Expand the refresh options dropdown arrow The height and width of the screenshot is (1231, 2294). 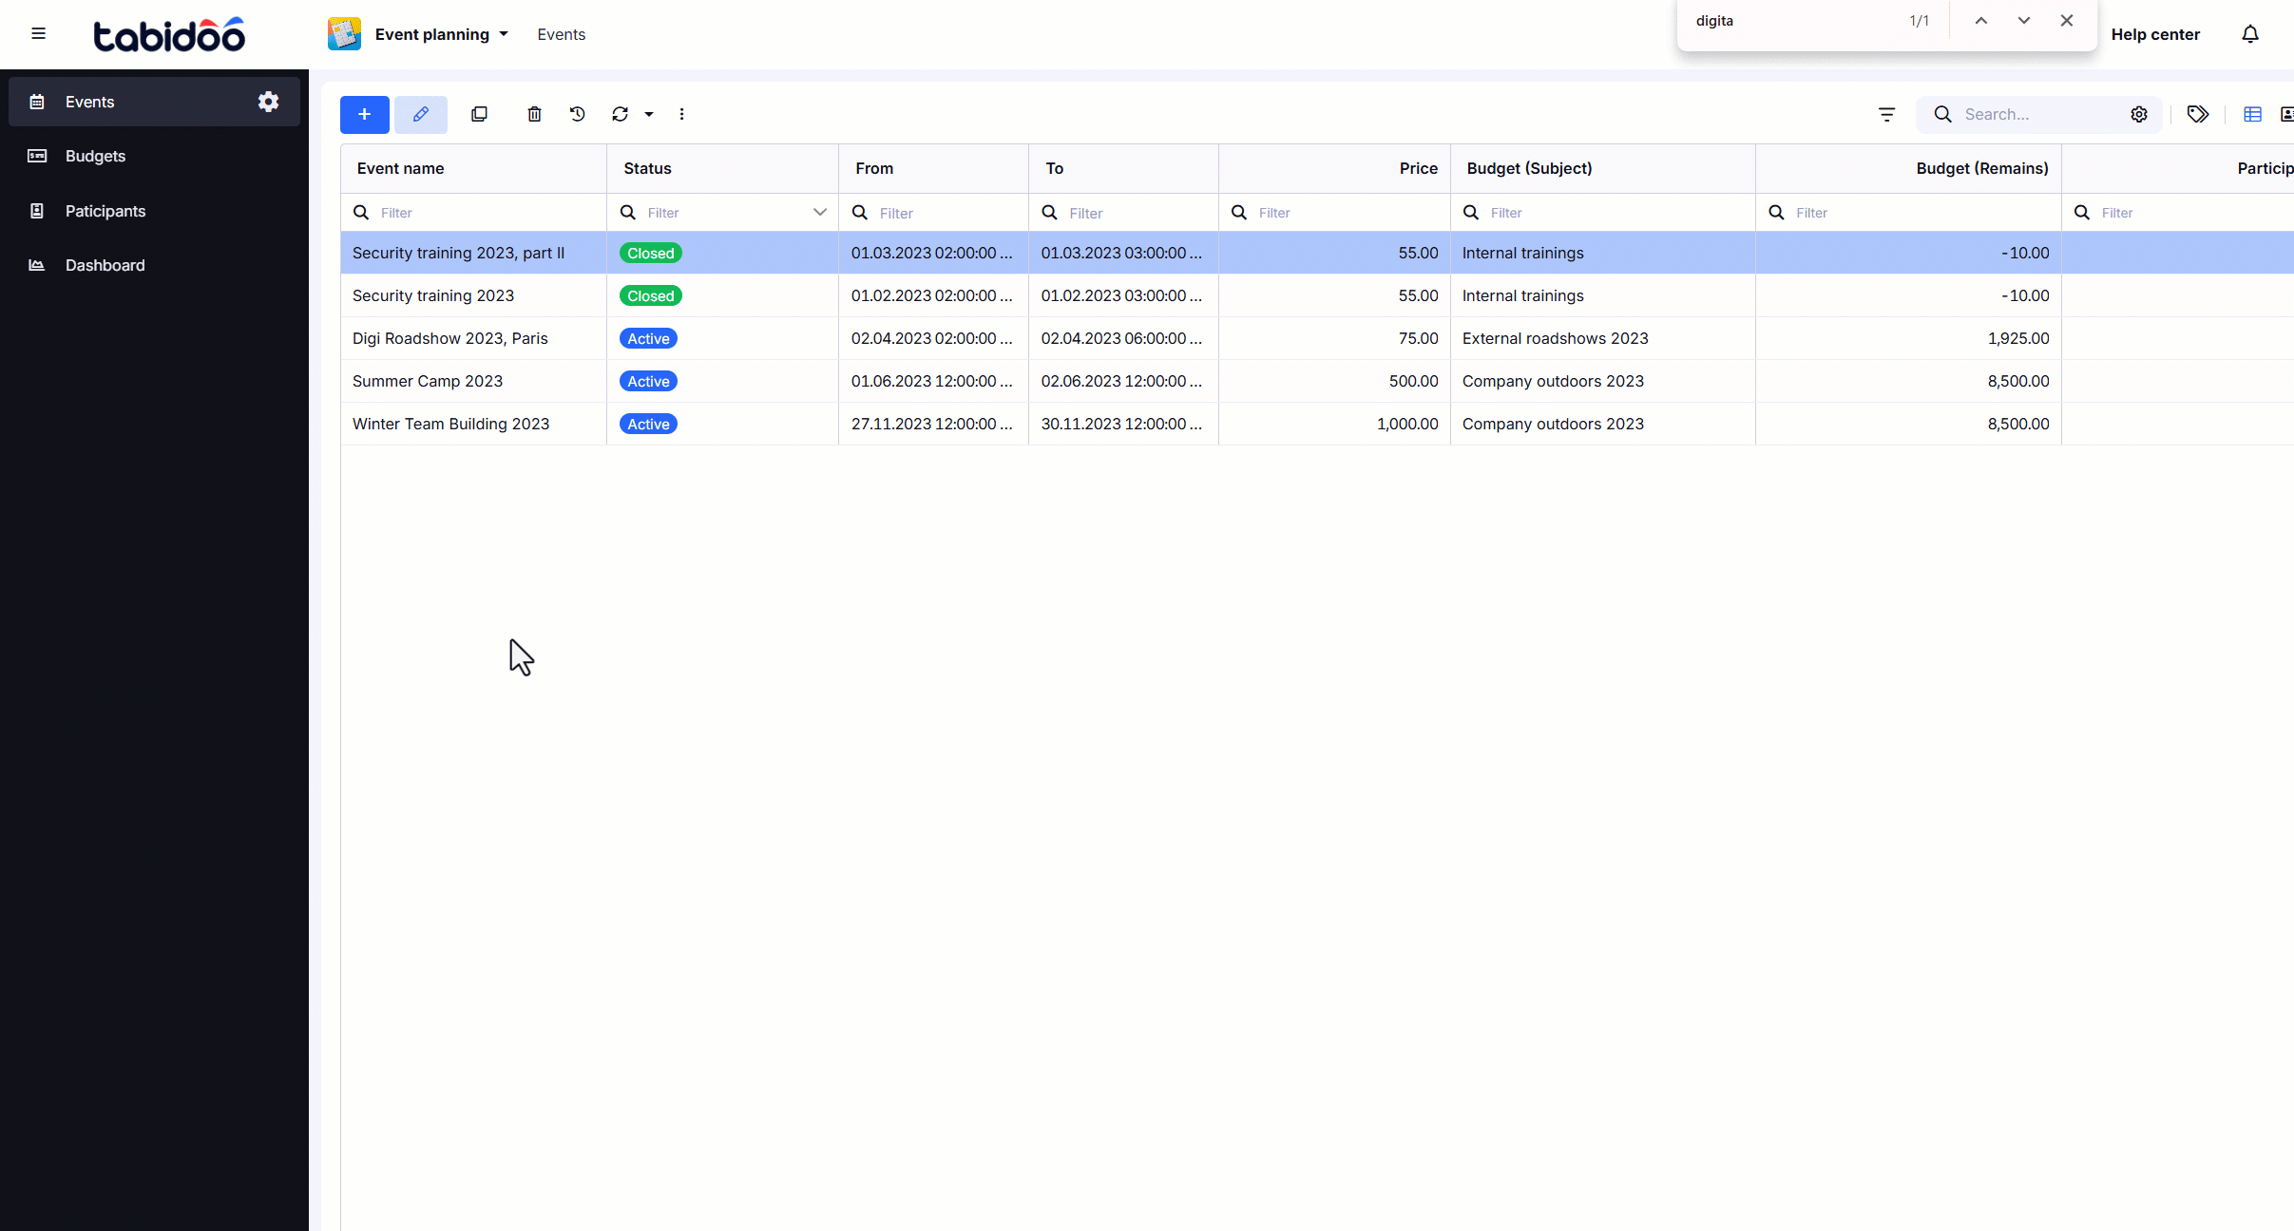click(x=649, y=114)
